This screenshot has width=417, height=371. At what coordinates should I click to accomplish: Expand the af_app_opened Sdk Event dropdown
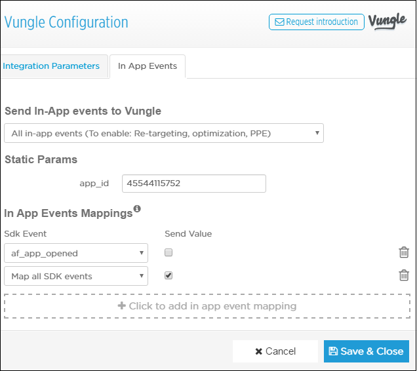point(76,253)
